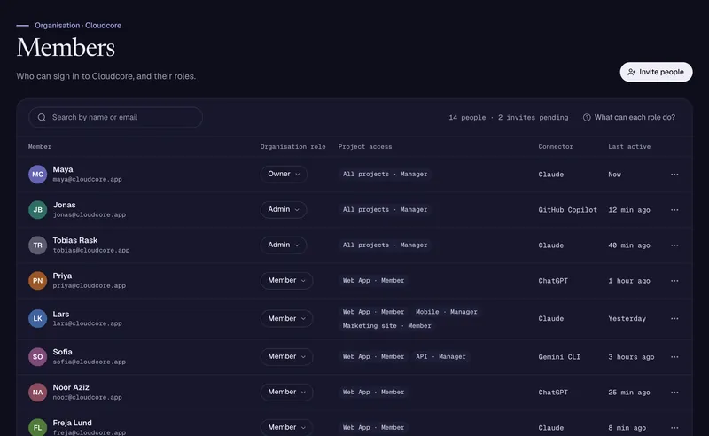Open the more options menu for Lars
Image resolution: width=709 pixels, height=436 pixels.
(674, 318)
